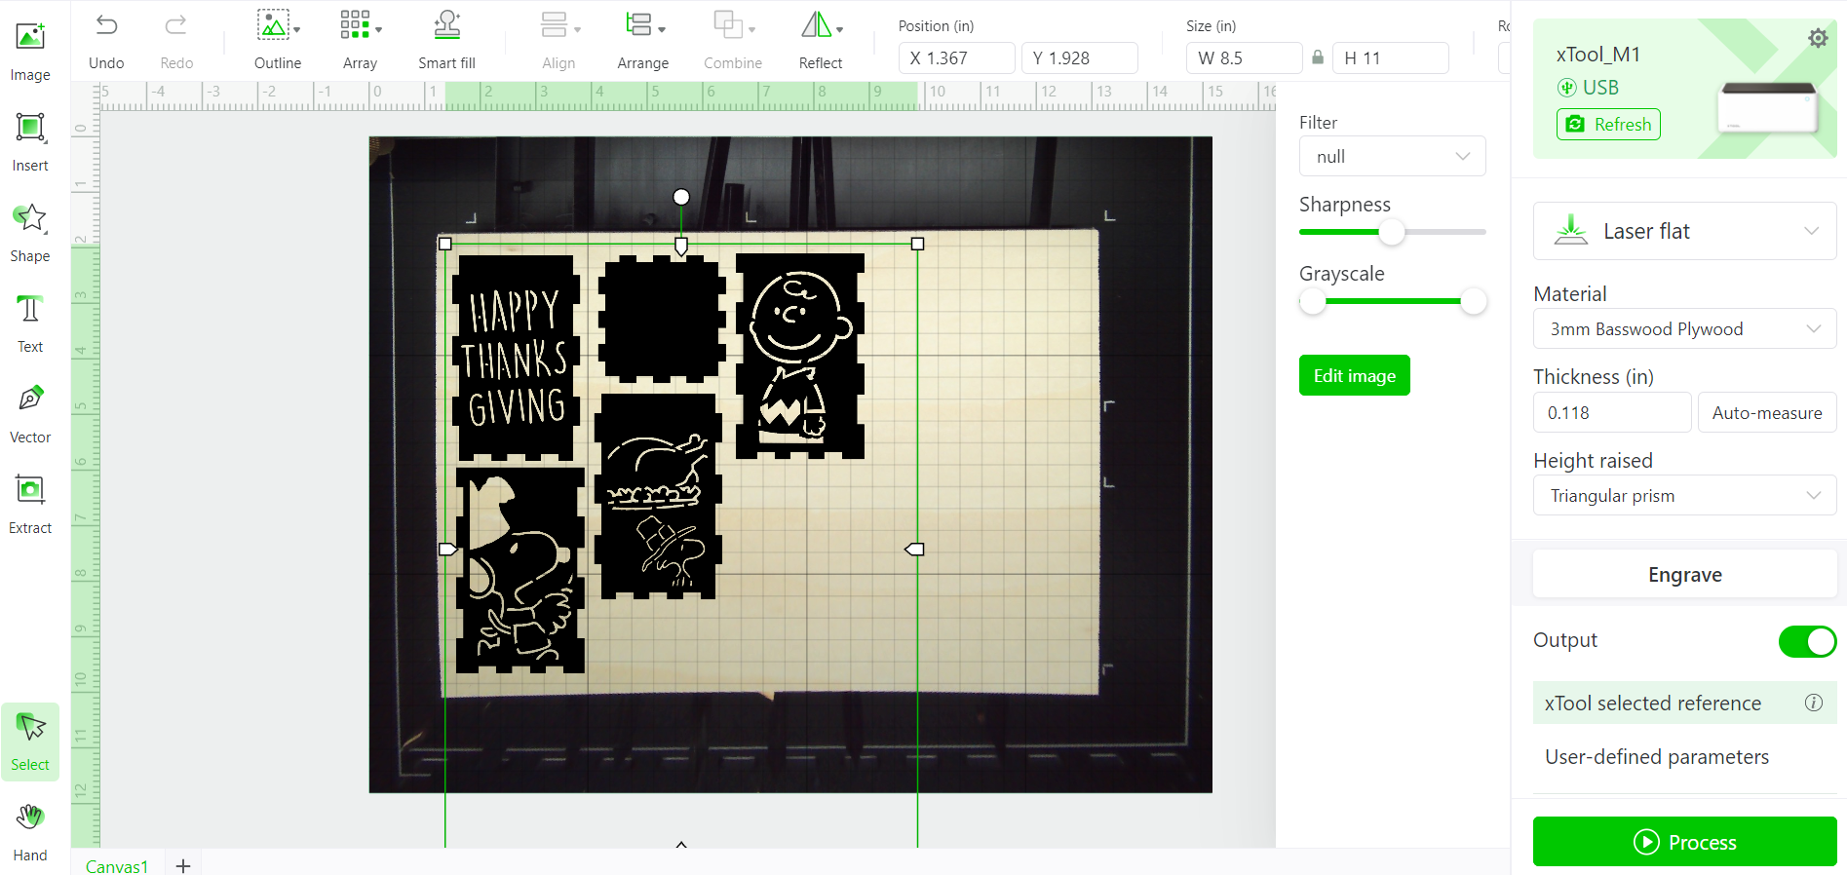Click the rotation handle above the image
This screenshot has width=1847, height=875.
coord(681,197)
